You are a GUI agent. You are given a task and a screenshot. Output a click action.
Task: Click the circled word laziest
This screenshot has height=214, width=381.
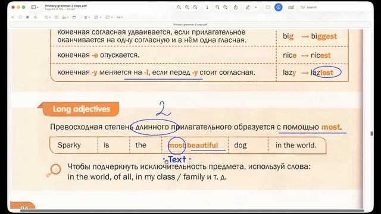pos(322,73)
